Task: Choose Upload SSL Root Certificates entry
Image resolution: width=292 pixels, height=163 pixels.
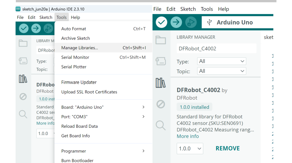Action: coord(103,92)
